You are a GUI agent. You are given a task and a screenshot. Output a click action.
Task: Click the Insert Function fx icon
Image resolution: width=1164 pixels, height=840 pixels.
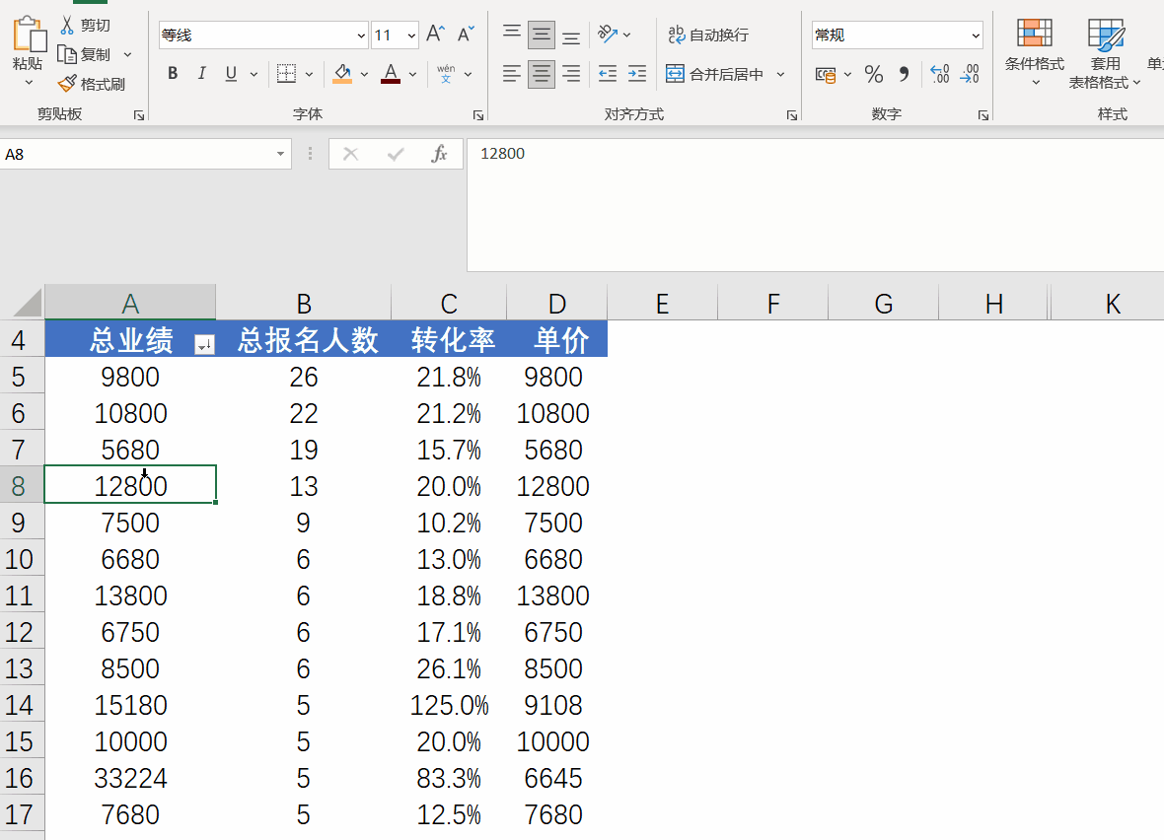[x=440, y=154]
